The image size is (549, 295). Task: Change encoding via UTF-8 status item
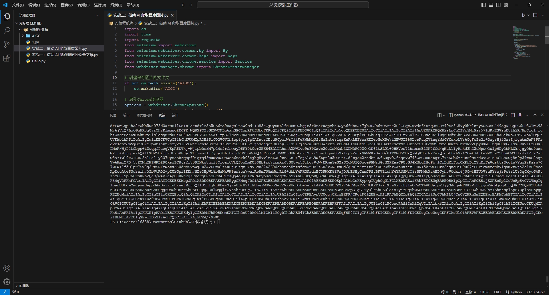point(485,292)
